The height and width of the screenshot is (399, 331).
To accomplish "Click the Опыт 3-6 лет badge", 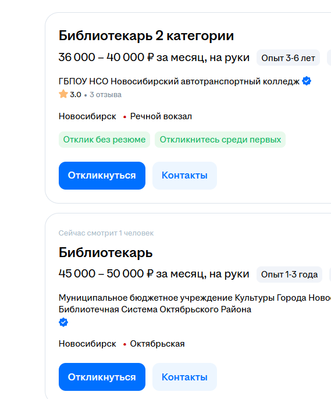I will [x=288, y=58].
